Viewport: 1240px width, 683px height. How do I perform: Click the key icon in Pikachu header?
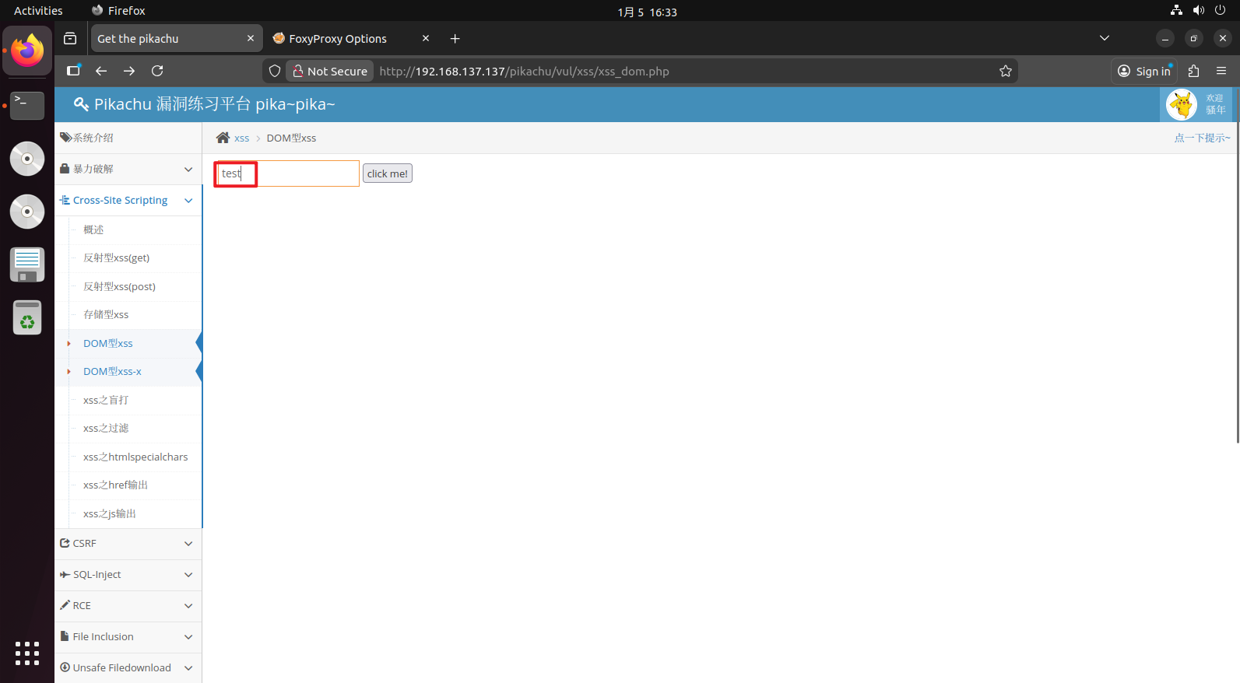(81, 104)
